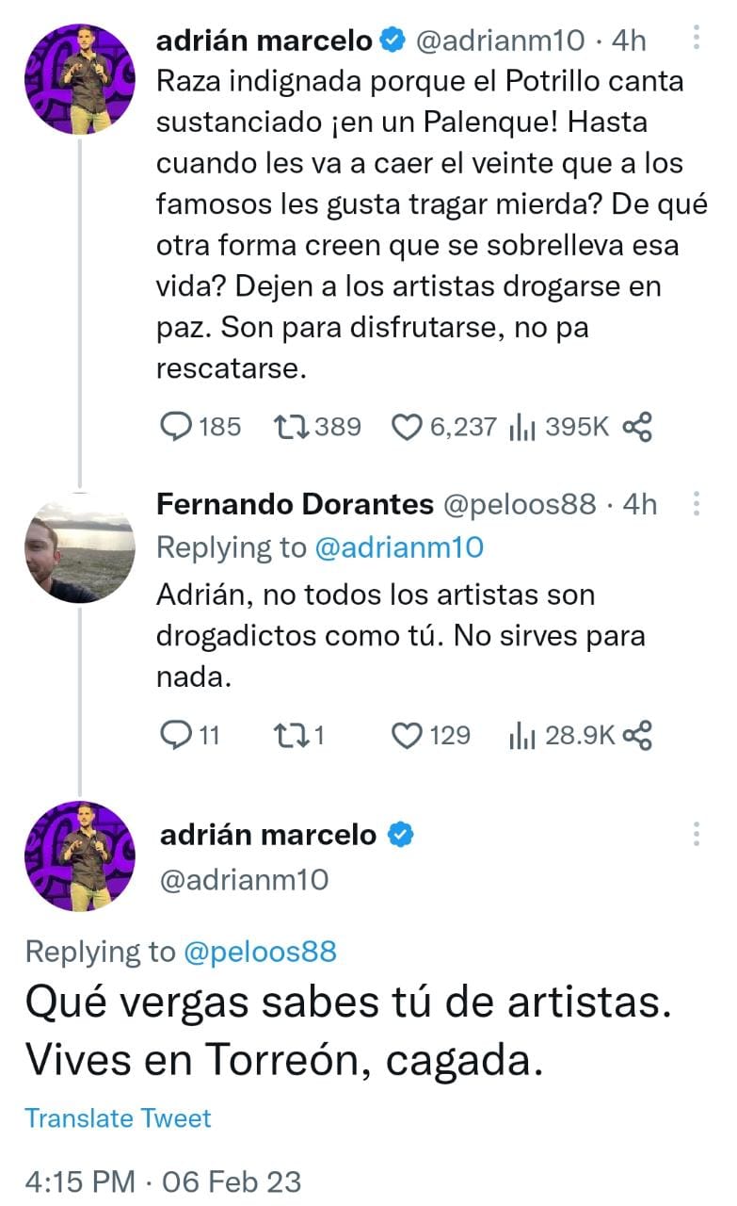Open @peloos88 mention in main tweet
Image resolution: width=737 pixels, height=1206 pixels.
[261, 952]
